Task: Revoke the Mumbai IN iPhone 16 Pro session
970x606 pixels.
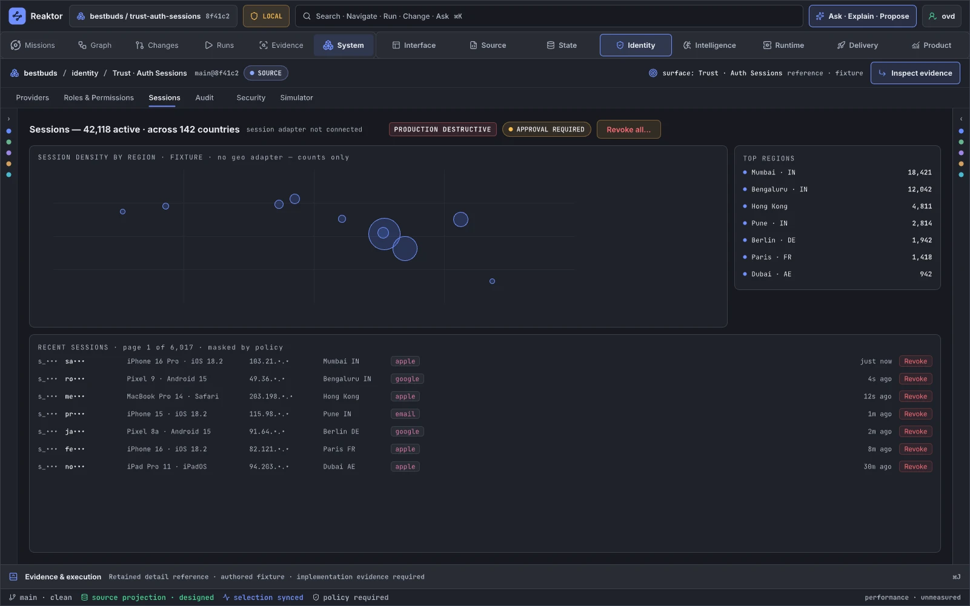Action: [915, 361]
